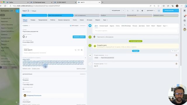This screenshot has height=105, width=187.
Task: Click the blue timeline activity icon
Action: click(90, 26)
